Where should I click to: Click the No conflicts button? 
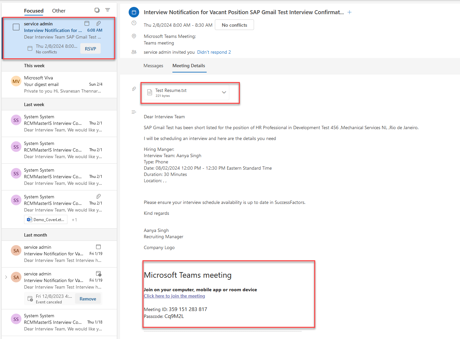pyautogui.click(x=234, y=25)
